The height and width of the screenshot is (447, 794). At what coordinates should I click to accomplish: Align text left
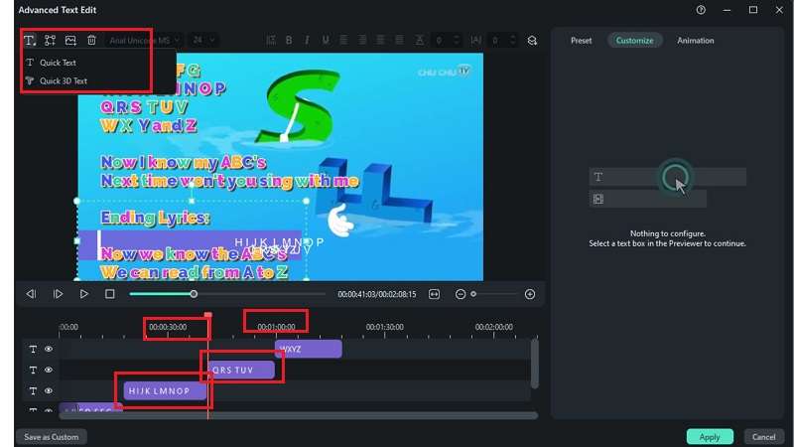(343, 40)
